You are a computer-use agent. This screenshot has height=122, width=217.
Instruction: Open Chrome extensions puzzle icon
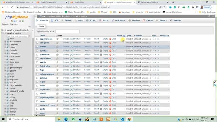coord(193,7)
